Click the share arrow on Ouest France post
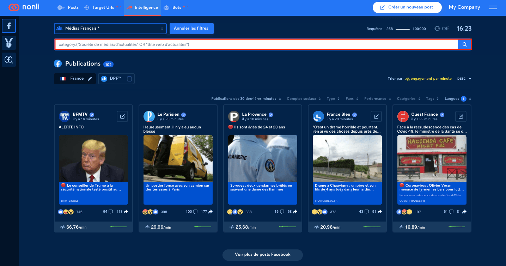Viewport: 506px width, 266px height. tap(464, 212)
